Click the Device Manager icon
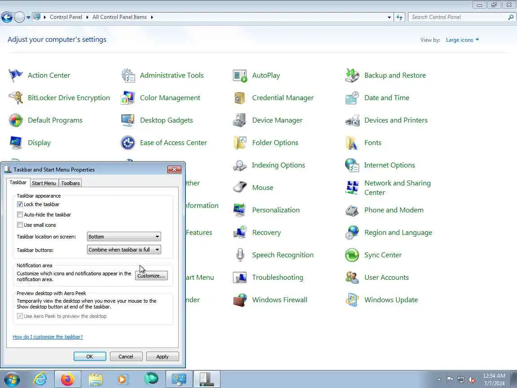This screenshot has height=388, width=517. tap(240, 120)
